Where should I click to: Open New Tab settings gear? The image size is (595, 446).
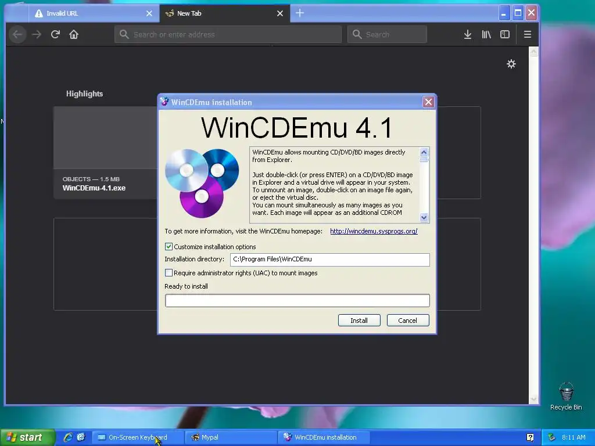pyautogui.click(x=511, y=64)
